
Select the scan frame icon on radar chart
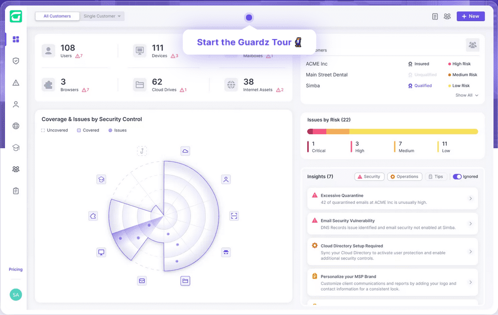[234, 216]
